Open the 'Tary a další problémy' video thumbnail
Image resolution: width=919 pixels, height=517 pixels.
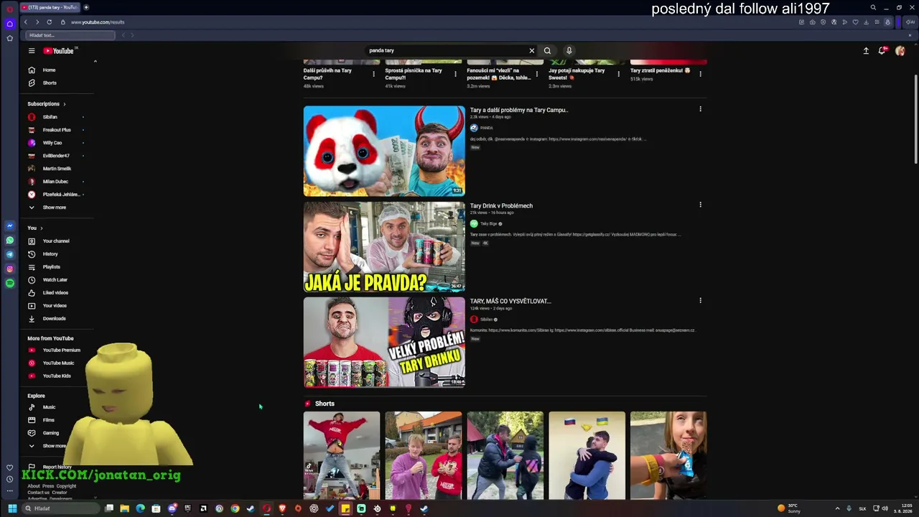[x=384, y=151]
